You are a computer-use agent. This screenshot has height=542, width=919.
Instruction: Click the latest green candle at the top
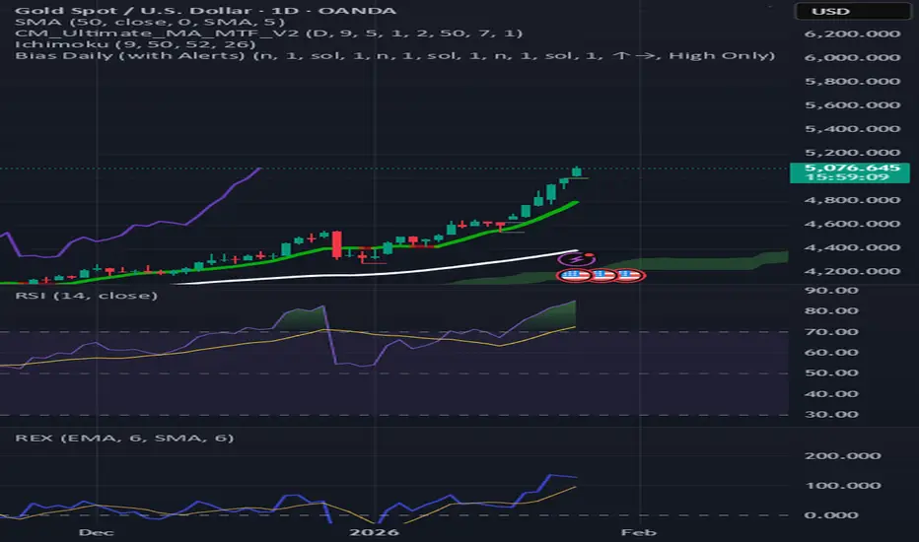[577, 171]
